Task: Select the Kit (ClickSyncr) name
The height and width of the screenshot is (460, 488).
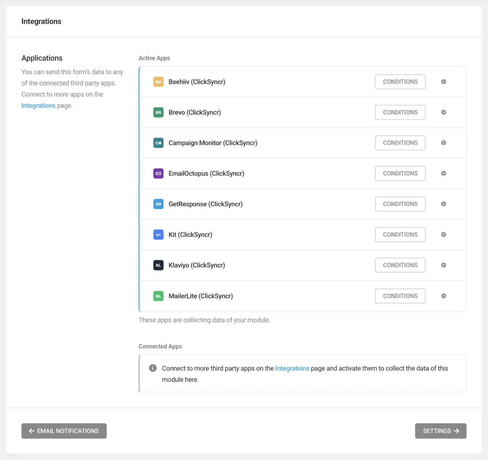Action: 190,235
